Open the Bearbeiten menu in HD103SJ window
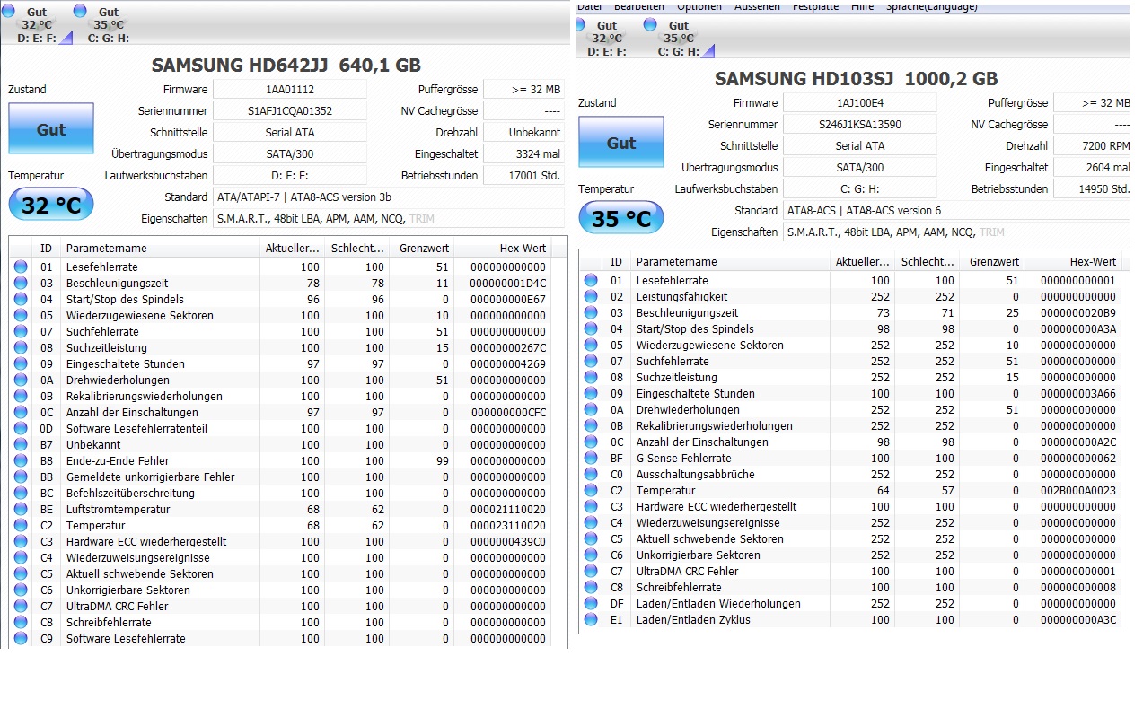Screen dimensions: 1143x726 pos(639,6)
